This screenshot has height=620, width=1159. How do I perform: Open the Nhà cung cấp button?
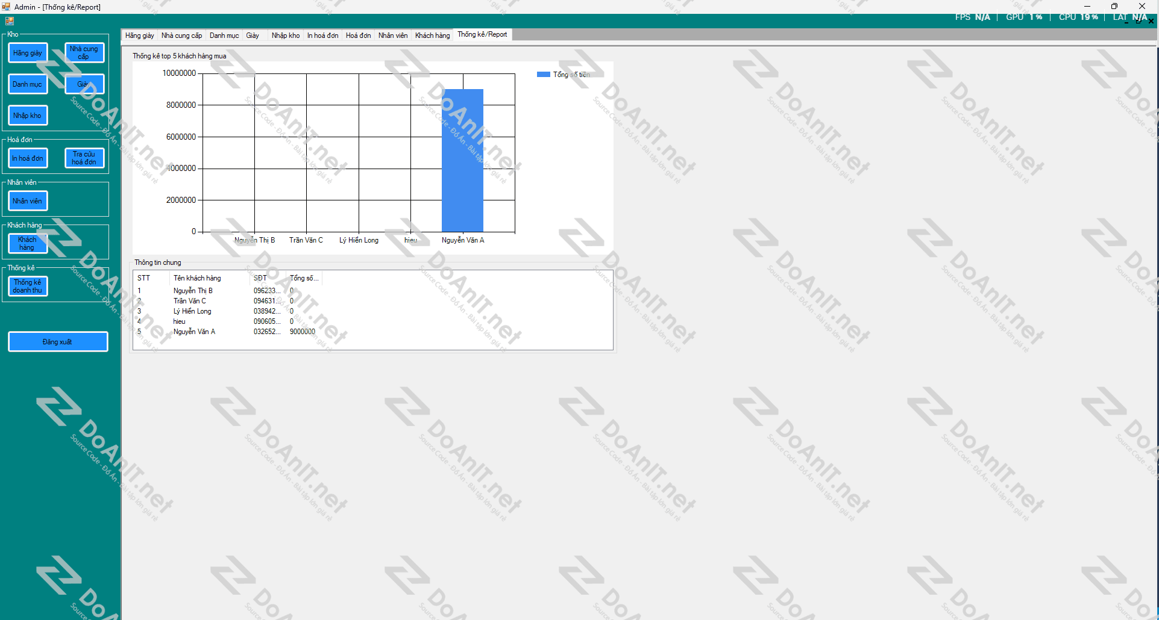click(84, 53)
